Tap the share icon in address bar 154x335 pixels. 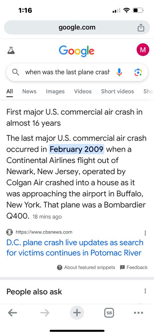point(141,27)
